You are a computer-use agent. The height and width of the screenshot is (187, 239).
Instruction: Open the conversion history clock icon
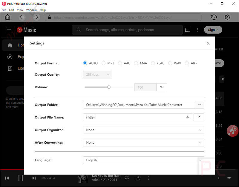pos(214,17)
